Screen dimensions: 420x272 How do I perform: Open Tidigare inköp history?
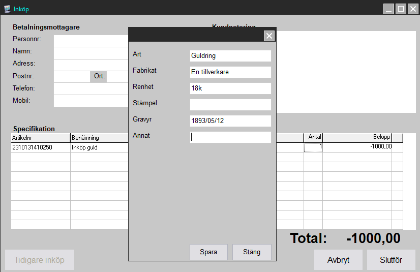click(40, 260)
